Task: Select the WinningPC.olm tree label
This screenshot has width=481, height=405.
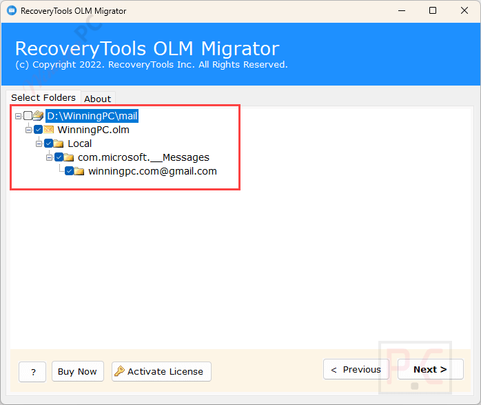Action: [x=93, y=130]
